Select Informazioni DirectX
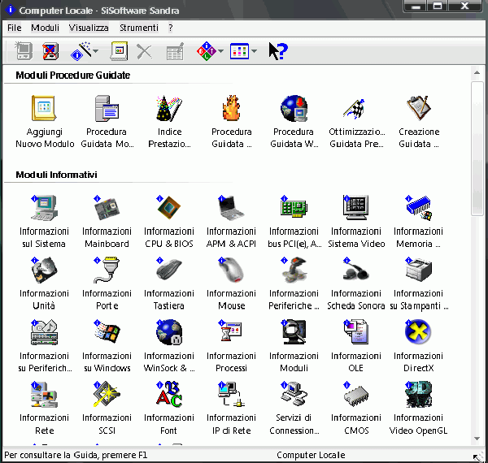Viewport: 488px width, 463px height. [x=418, y=346]
